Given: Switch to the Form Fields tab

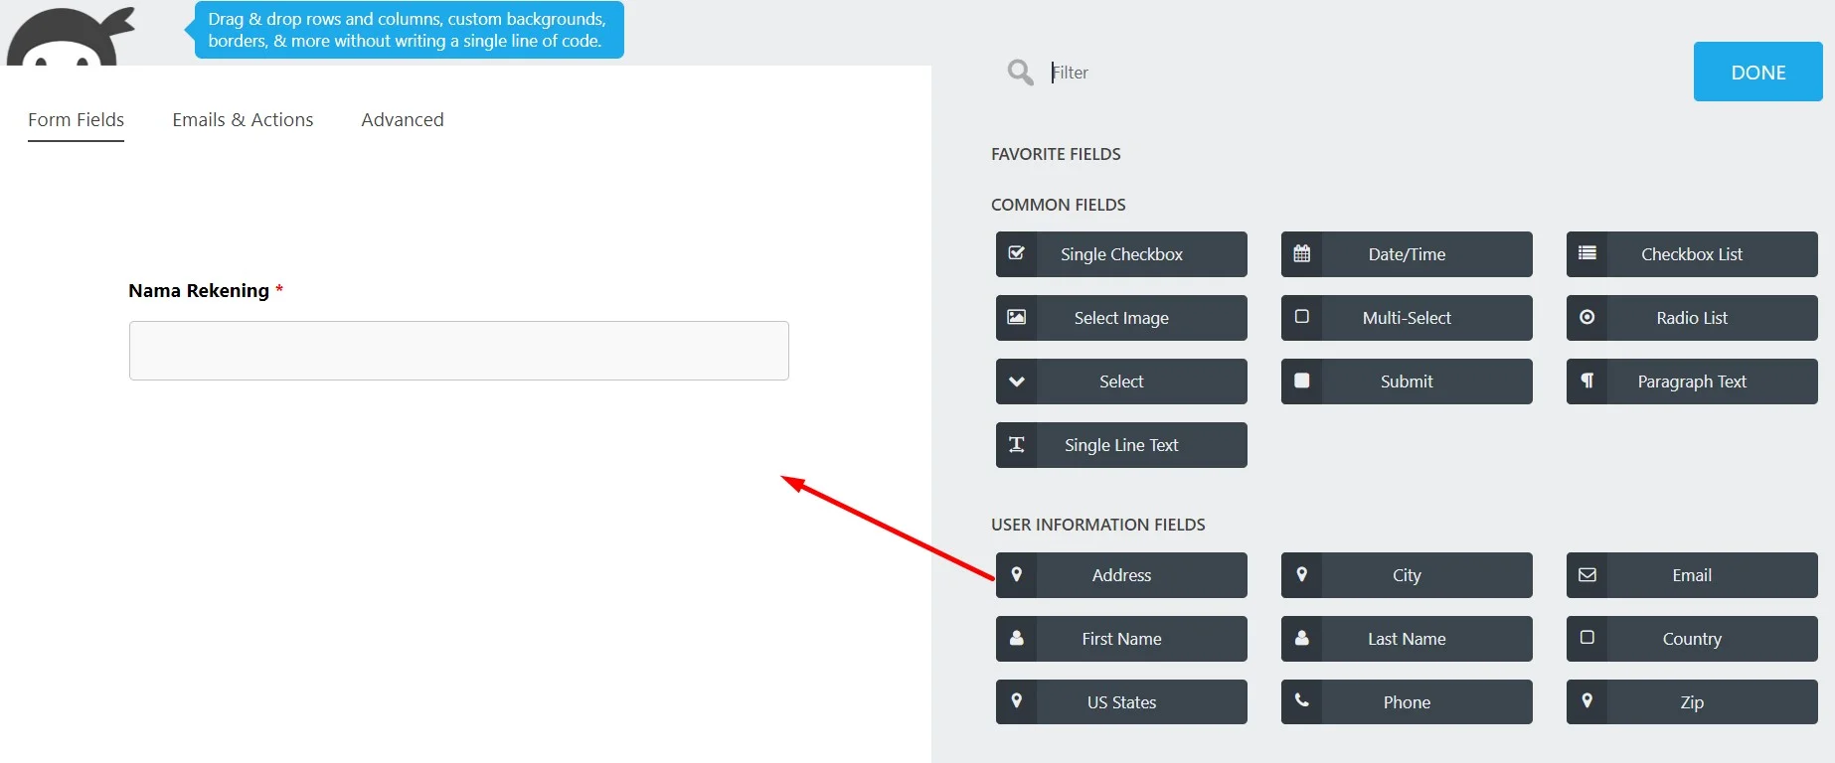Looking at the screenshot, I should [77, 120].
